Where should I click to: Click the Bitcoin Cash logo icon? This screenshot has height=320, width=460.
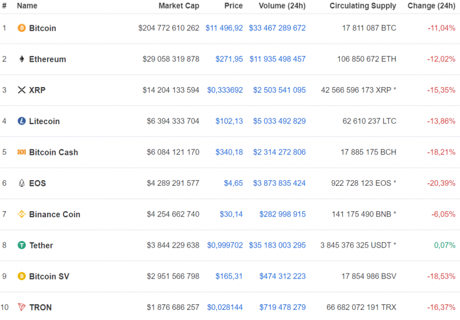tap(22, 152)
